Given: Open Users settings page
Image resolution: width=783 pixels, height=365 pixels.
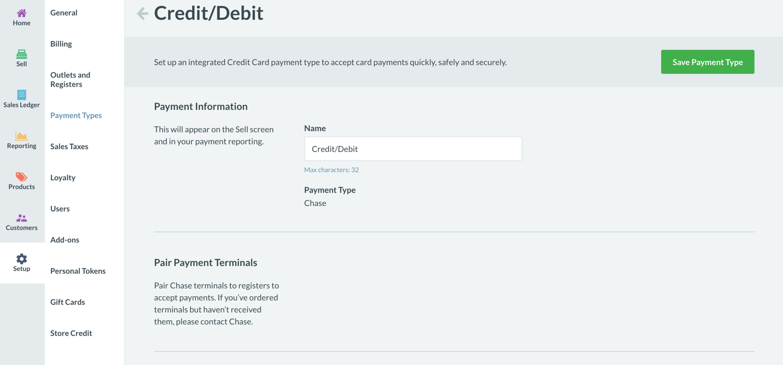Looking at the screenshot, I should tap(60, 209).
